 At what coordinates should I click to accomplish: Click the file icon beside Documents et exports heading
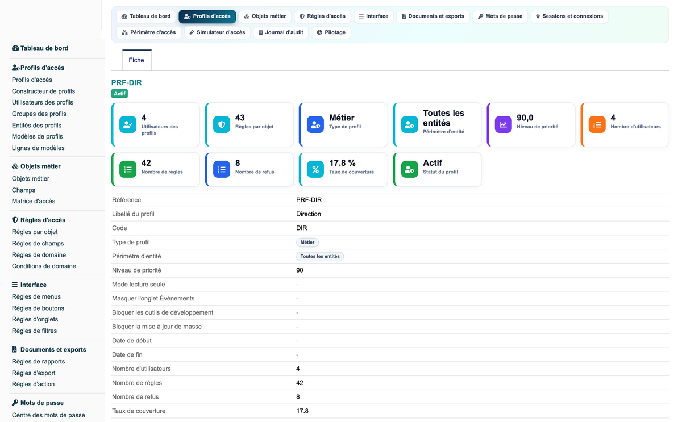point(15,349)
